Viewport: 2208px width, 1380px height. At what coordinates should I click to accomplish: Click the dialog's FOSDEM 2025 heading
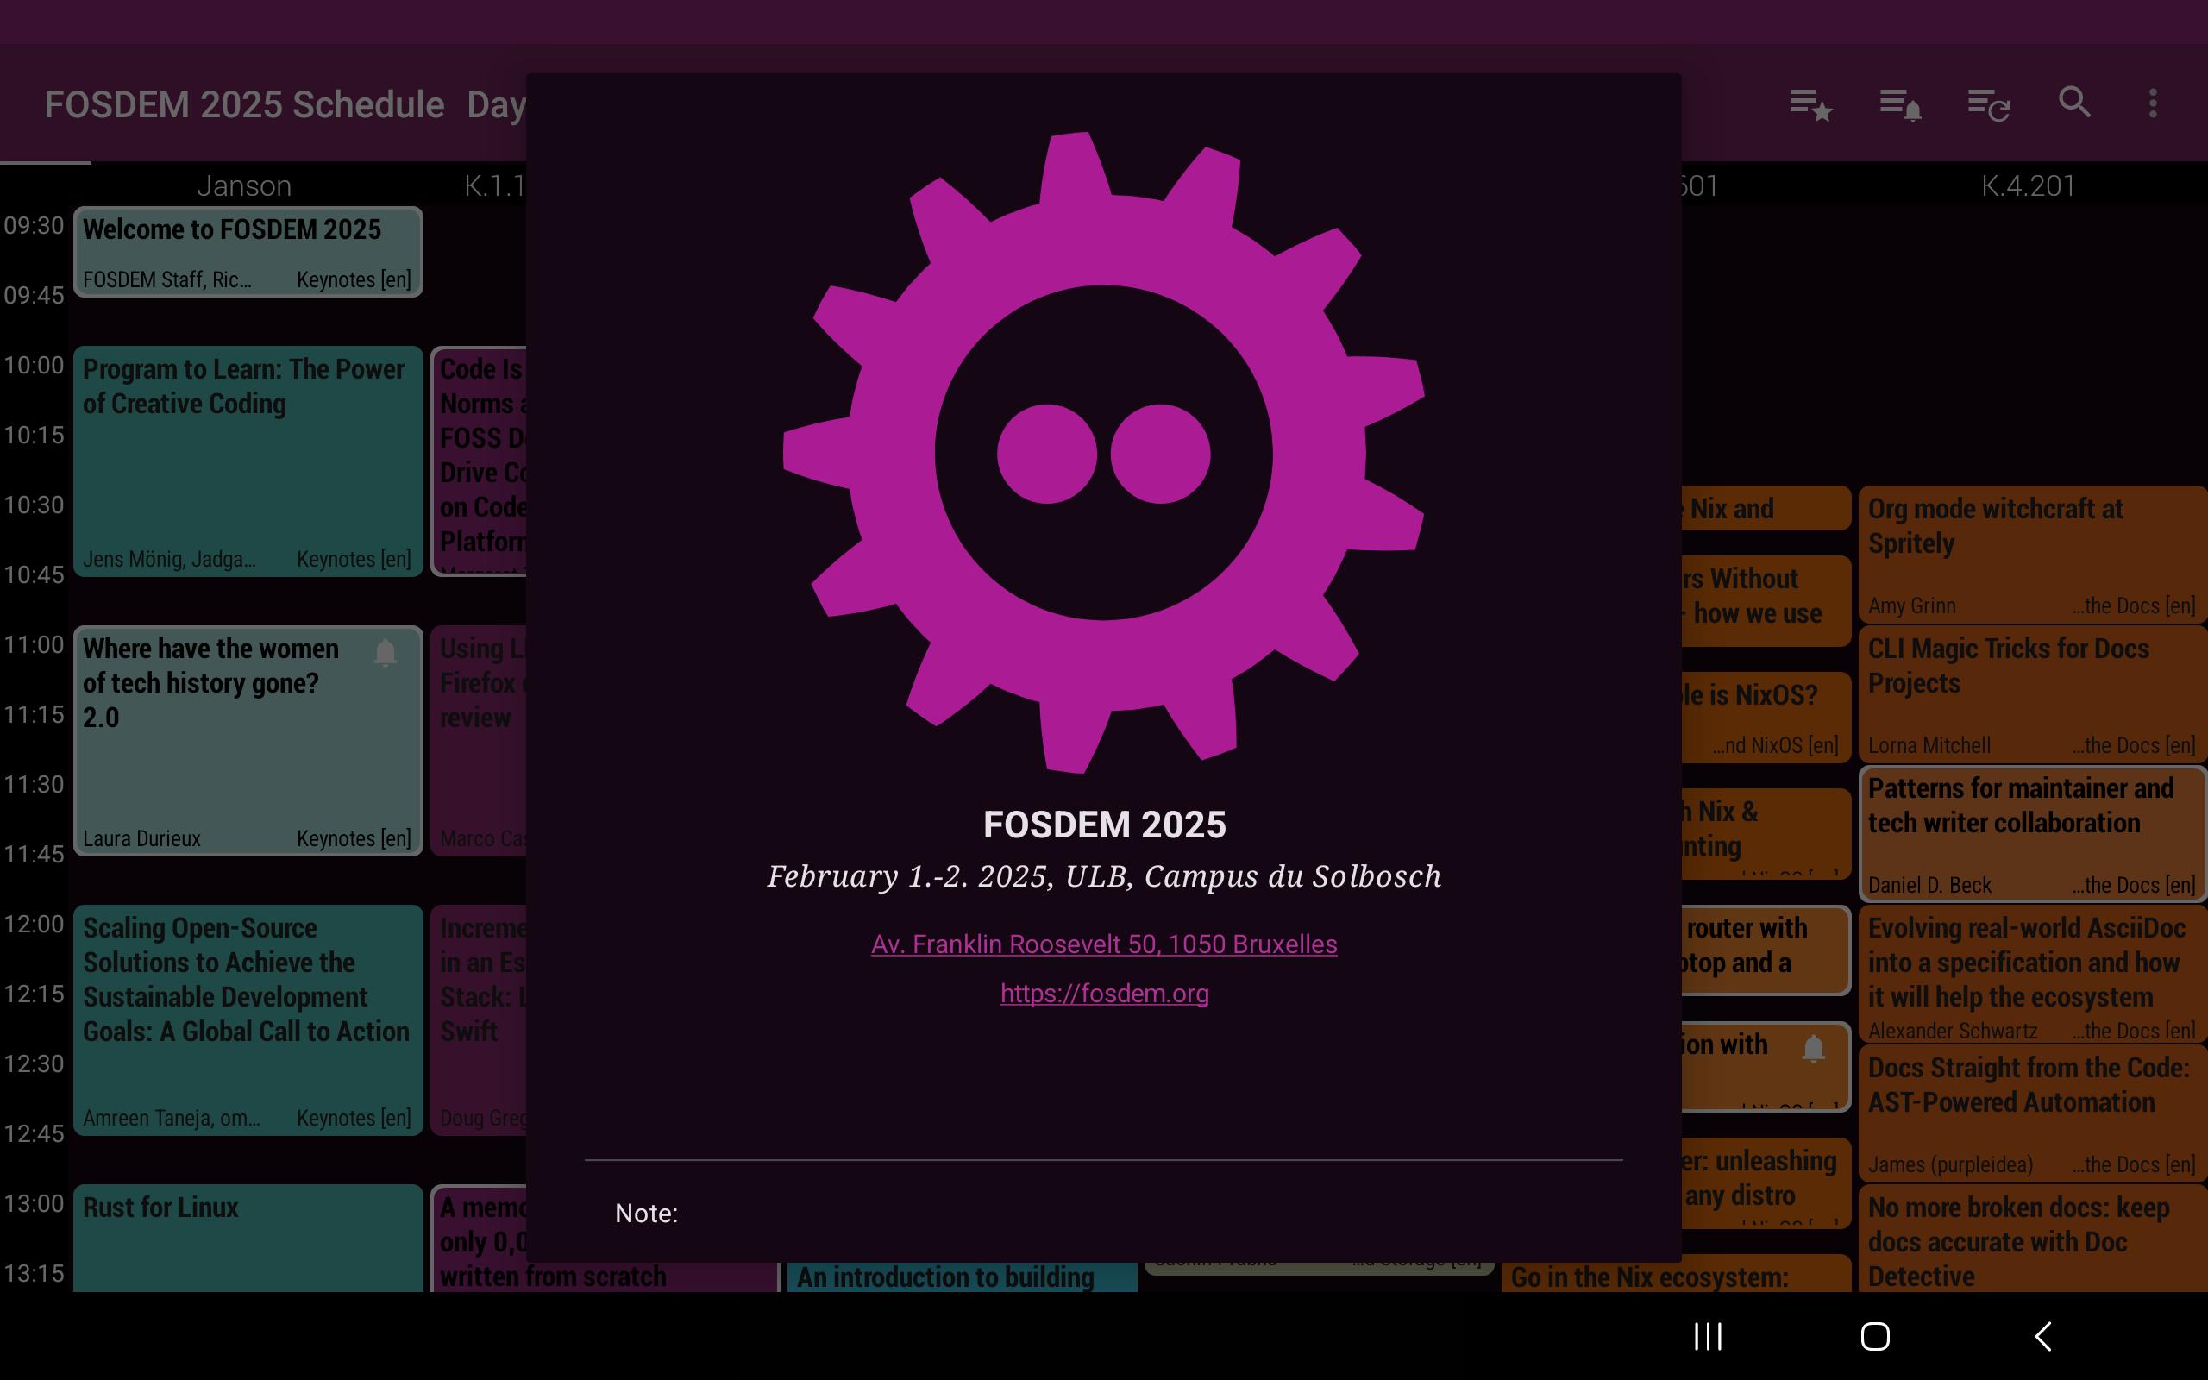1104,825
